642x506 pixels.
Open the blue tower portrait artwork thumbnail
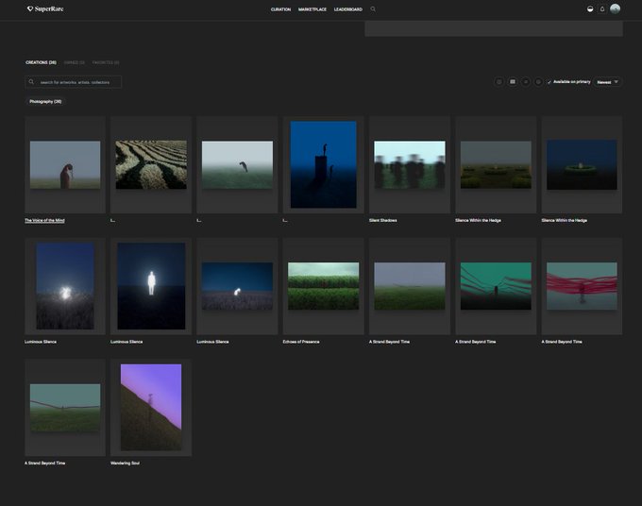pos(324,164)
